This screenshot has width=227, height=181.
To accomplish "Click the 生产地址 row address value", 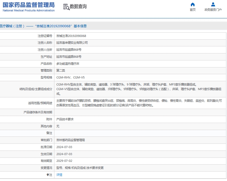I will point(69,57).
